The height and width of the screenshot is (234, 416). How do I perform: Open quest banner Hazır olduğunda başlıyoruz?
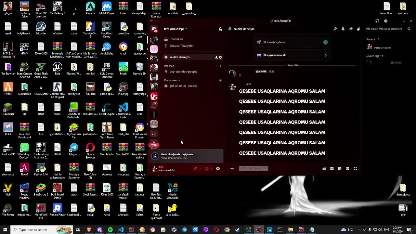[x=187, y=156]
